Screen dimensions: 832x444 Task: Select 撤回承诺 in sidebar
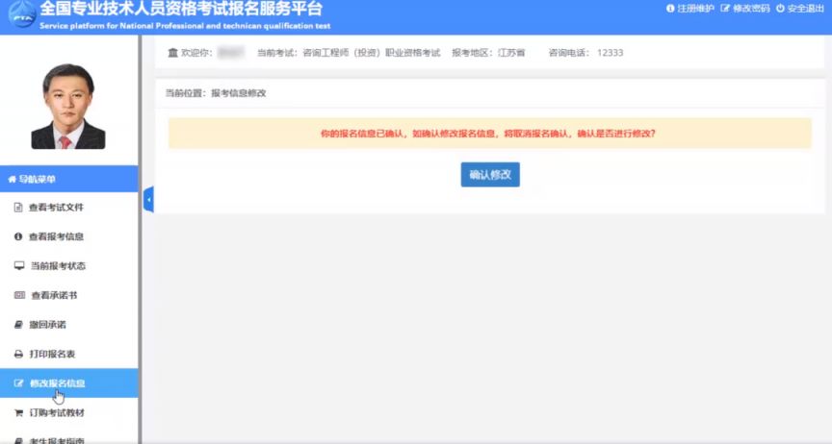click(x=69, y=324)
